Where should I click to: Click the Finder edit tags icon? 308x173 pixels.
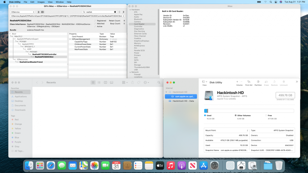[x=139, y=82]
